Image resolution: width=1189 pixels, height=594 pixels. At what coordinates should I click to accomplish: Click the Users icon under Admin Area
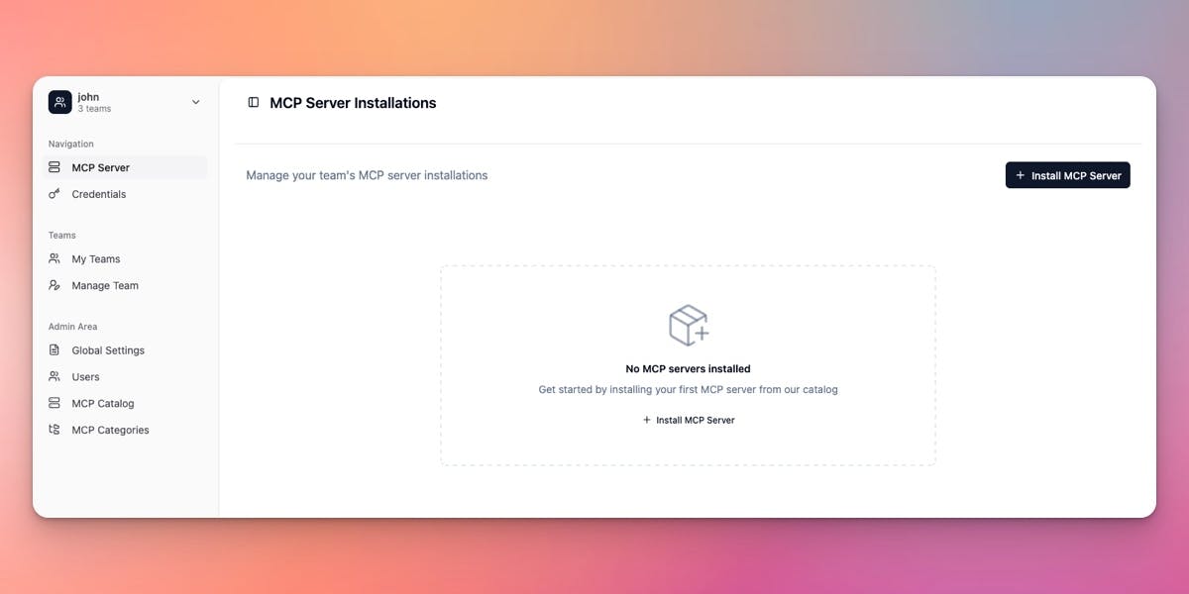tap(54, 376)
